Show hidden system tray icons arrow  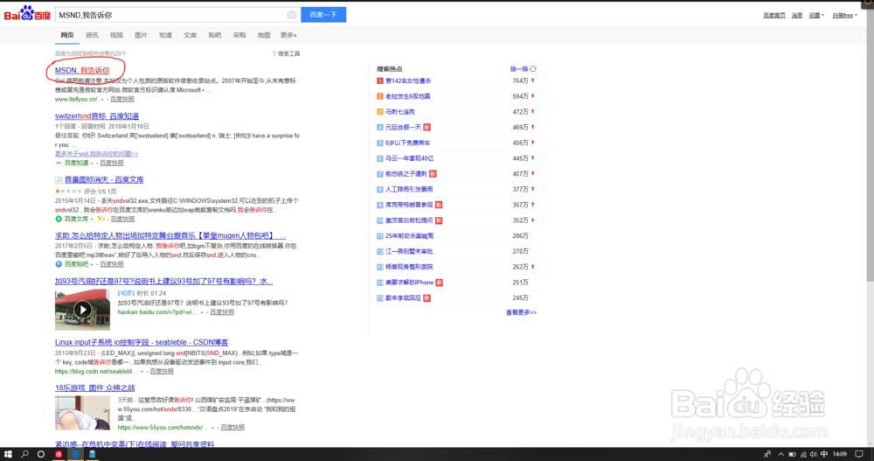pos(780,454)
